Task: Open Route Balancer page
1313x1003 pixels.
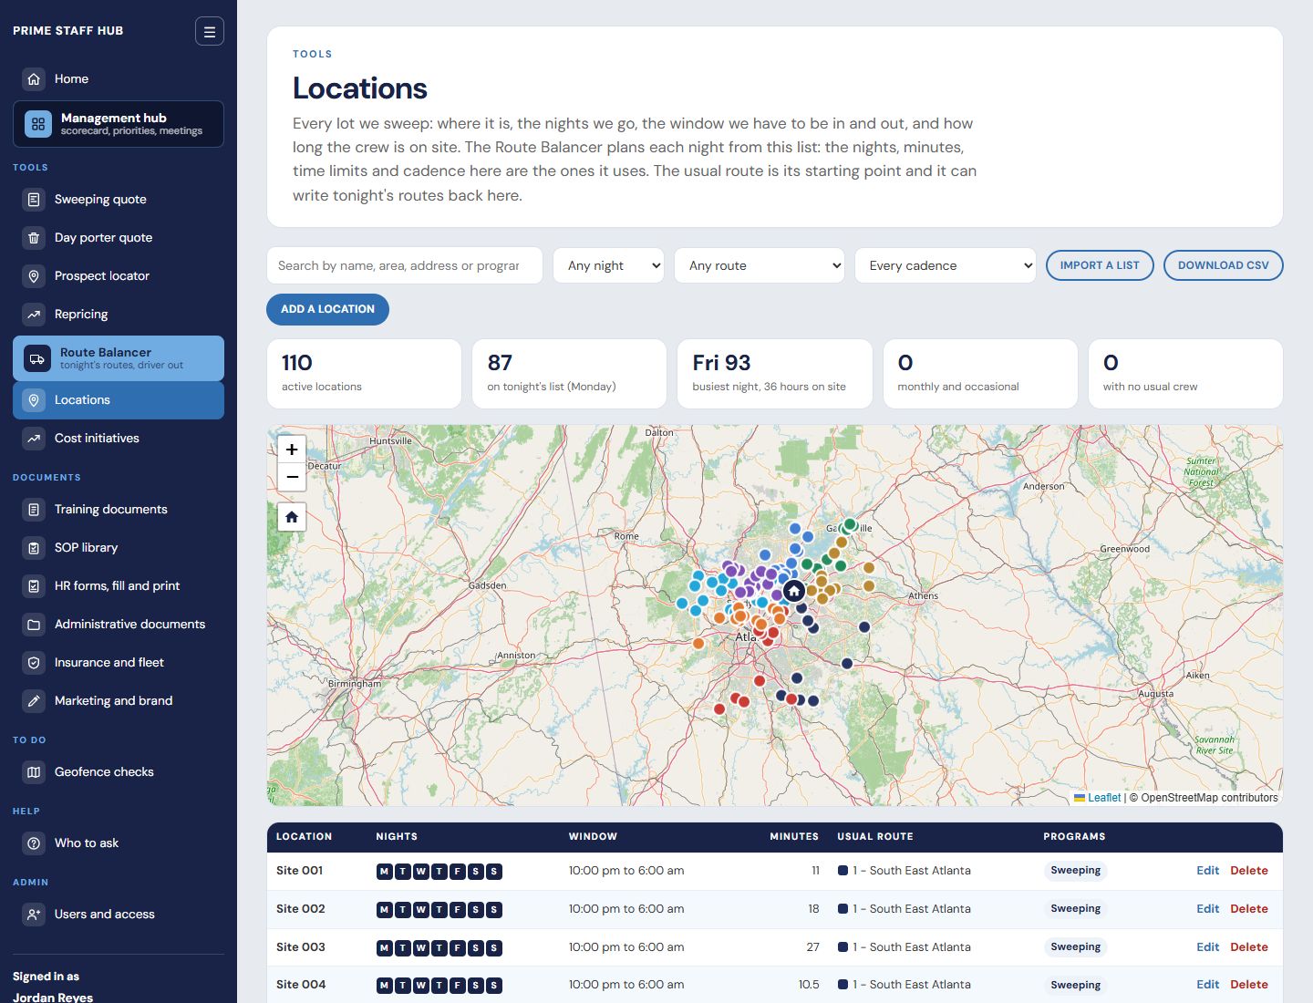Action: pos(119,358)
